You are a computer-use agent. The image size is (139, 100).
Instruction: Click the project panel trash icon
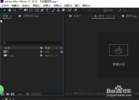(x=28, y=94)
